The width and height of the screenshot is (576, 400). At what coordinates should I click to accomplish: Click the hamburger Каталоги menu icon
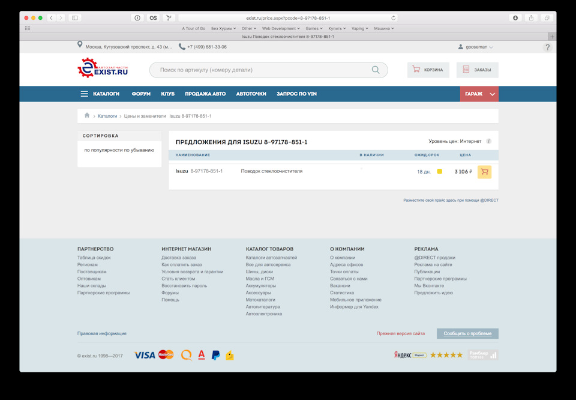coord(84,94)
